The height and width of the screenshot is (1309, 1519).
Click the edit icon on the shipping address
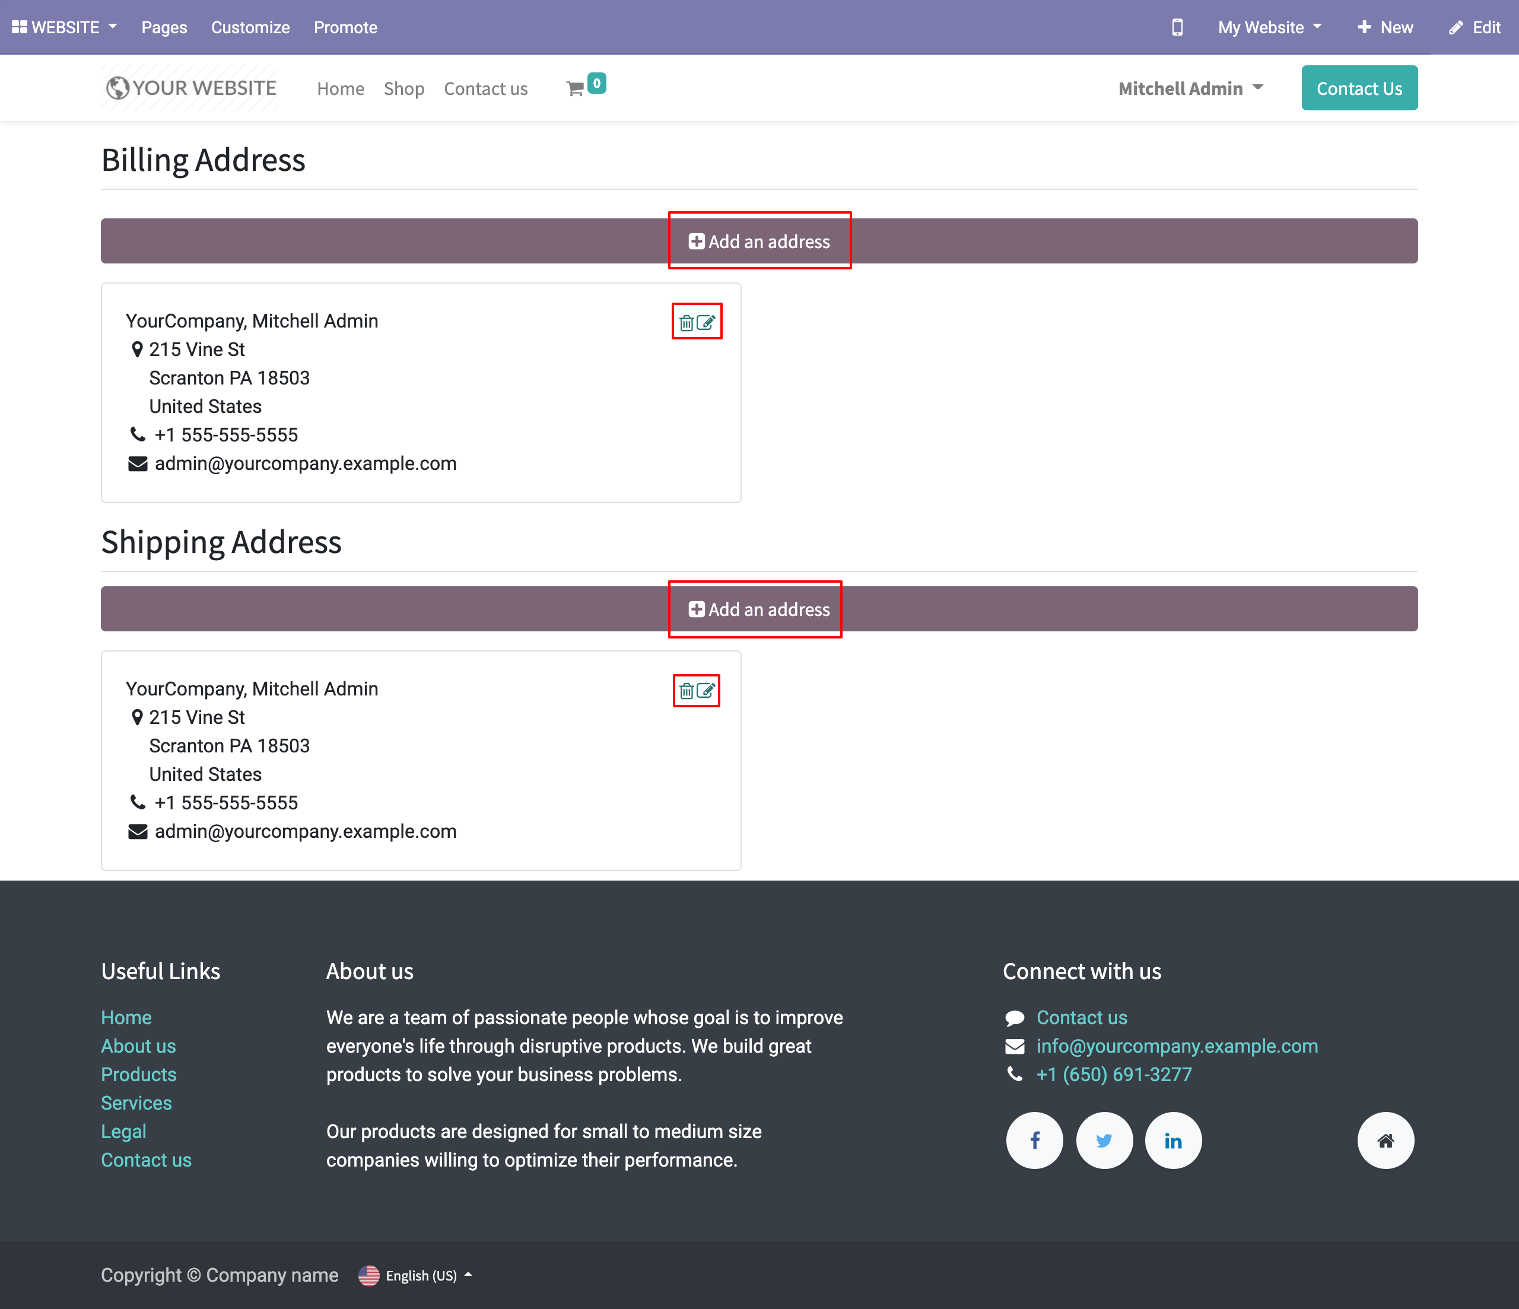point(706,691)
